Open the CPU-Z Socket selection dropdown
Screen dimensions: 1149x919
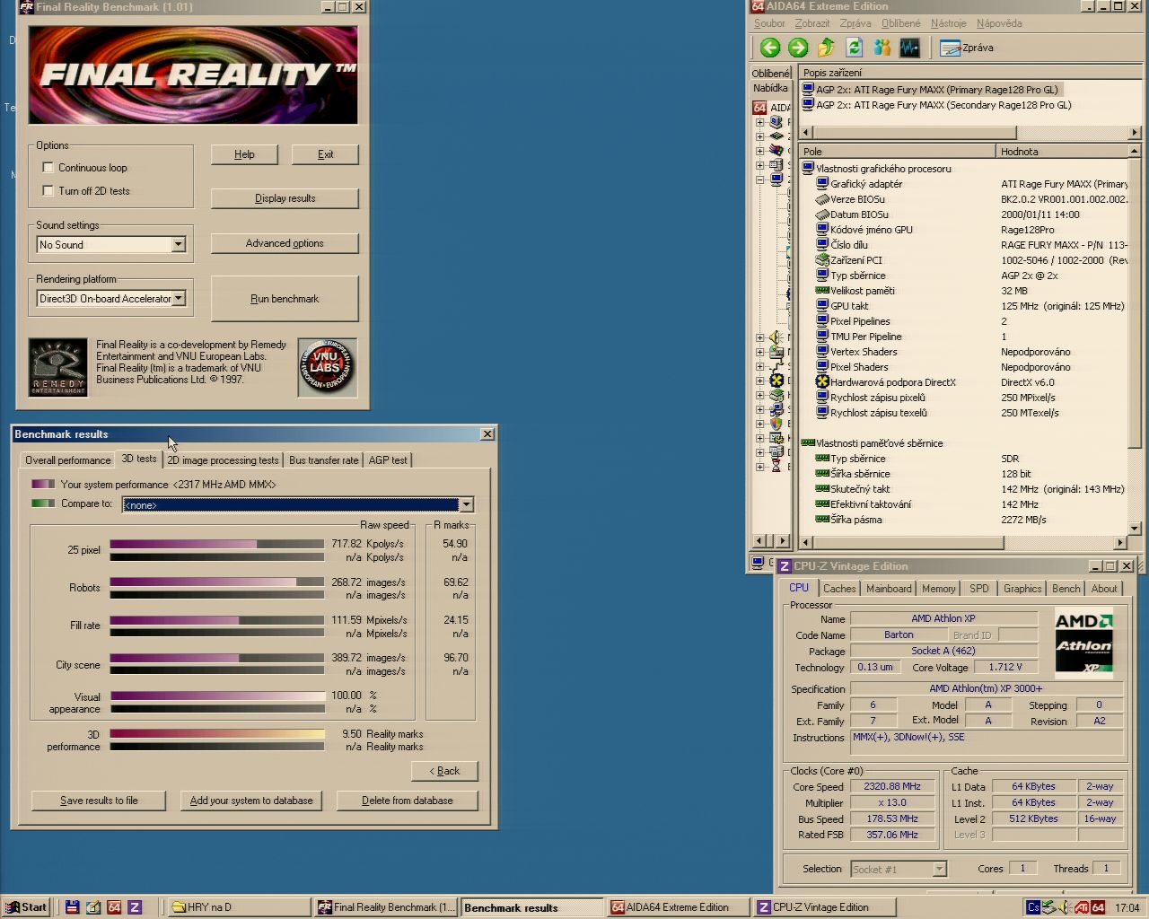939,869
